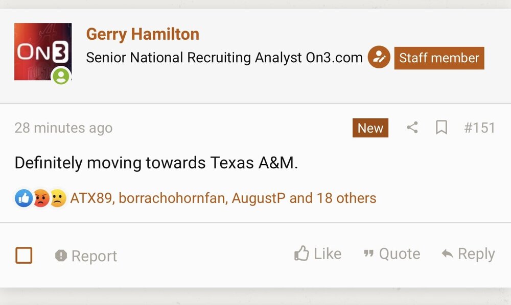
Task: Click the thumbs-up reaction emoji
Action: point(24,198)
